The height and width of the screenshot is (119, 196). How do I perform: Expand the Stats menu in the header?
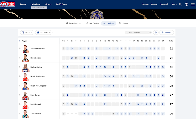point(49,4)
